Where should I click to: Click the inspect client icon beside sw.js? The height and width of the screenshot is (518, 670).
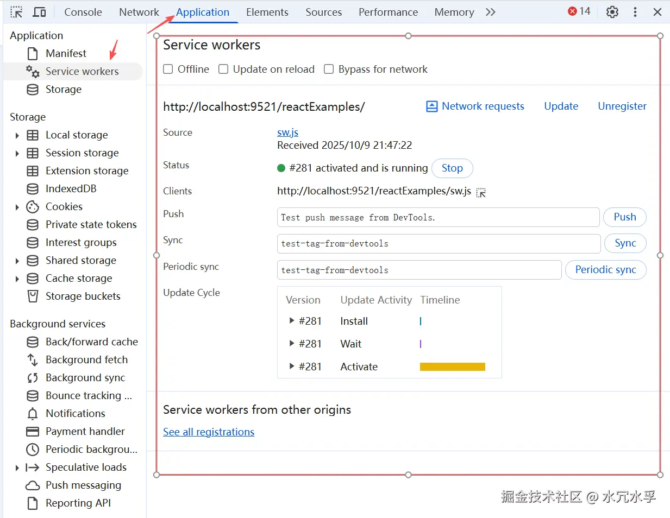[x=481, y=192]
